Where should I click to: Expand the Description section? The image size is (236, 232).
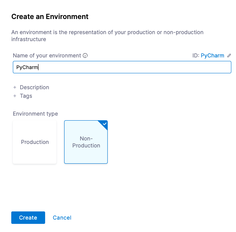coord(34,87)
